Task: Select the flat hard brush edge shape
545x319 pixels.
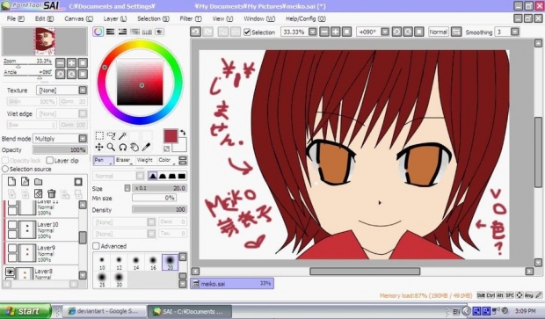Action: [x=182, y=176]
